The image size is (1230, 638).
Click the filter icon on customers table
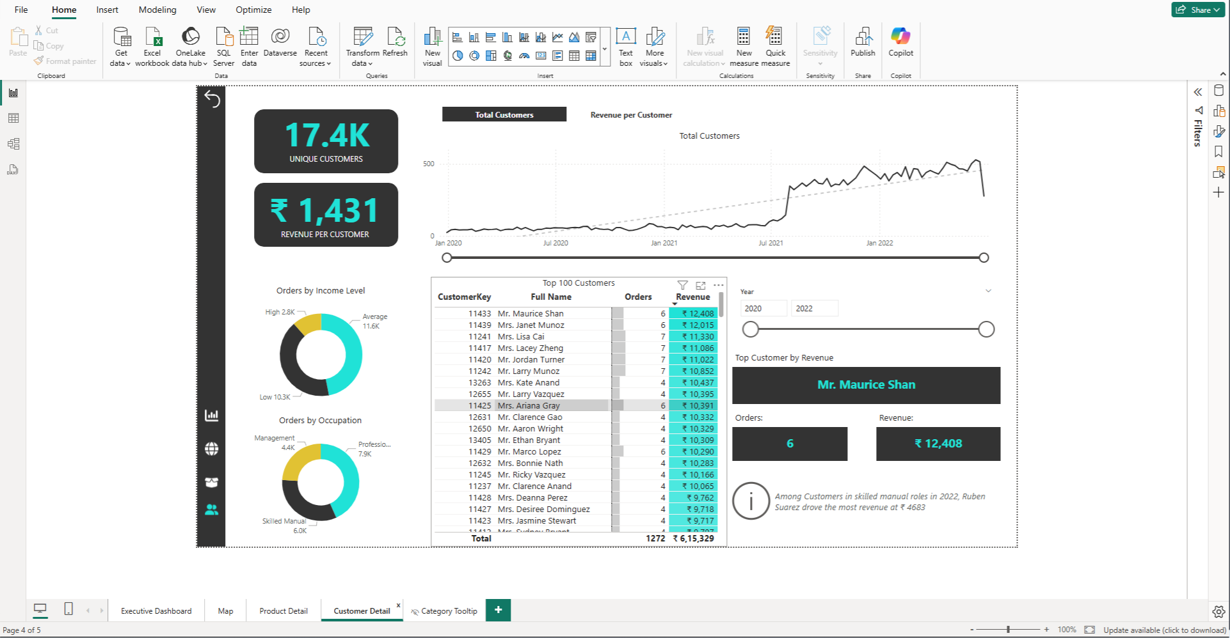pos(682,285)
